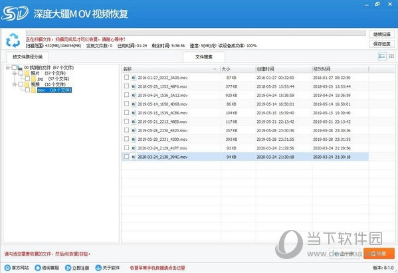Switch to grid thumbnail view icon

391,56
